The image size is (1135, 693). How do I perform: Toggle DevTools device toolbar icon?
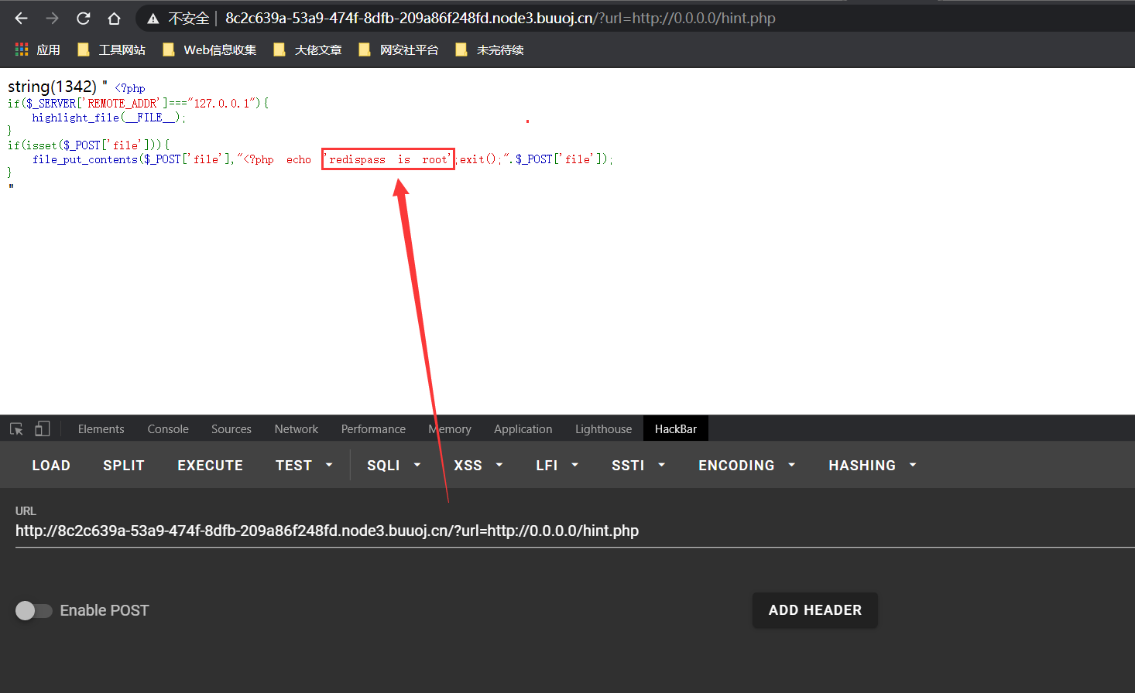[x=43, y=428]
